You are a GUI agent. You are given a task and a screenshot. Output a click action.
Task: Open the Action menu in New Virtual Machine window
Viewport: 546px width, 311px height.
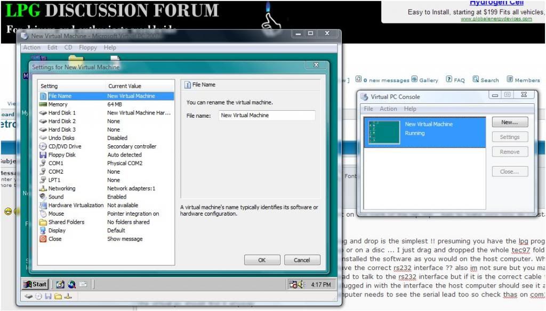(x=31, y=47)
